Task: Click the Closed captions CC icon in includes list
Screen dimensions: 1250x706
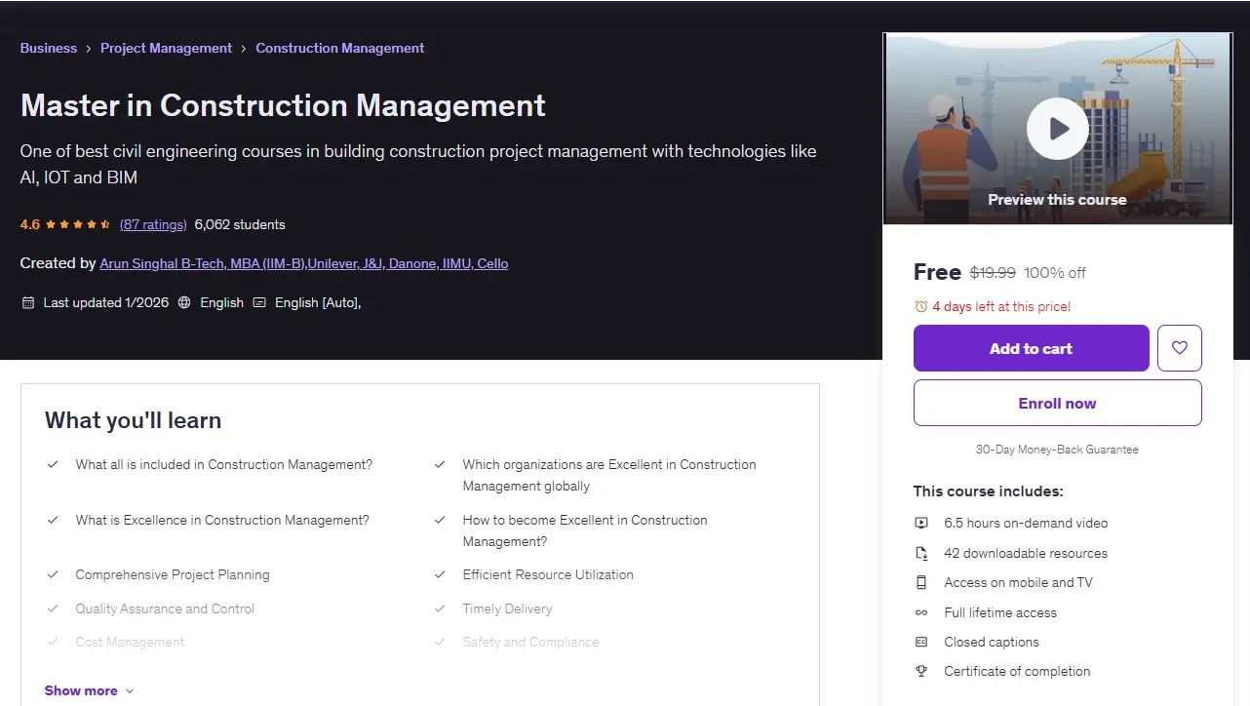Action: click(x=921, y=642)
